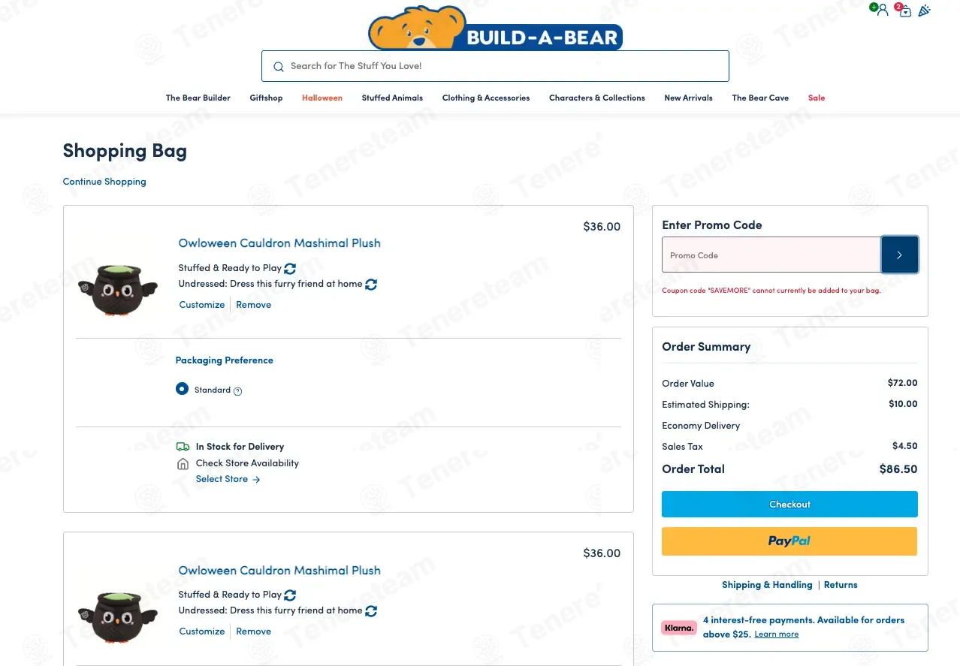The height and width of the screenshot is (666, 960).
Task: Click the swap icon beside the first item's Stuffed & Ready to Play
Action: pos(290,268)
